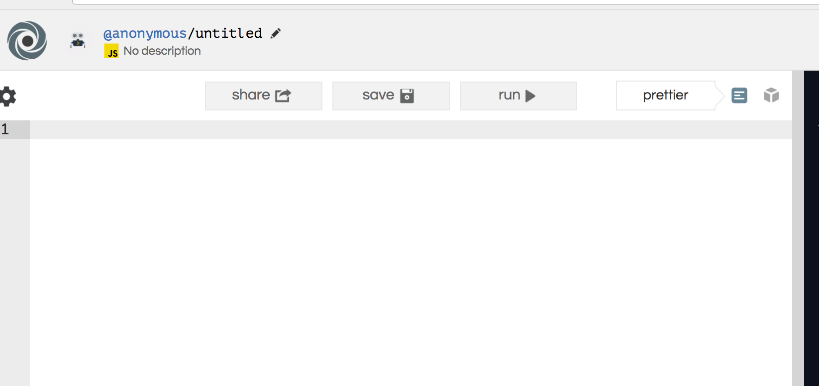Click the yellow JS language badge
Screen dimensions: 819x386
coord(111,51)
